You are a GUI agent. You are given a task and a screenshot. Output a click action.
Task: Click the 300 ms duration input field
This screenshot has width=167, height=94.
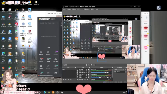[121, 72]
